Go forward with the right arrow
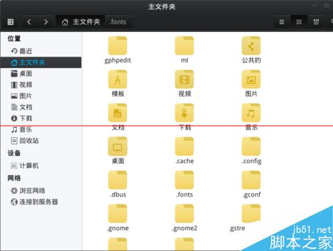Screen dimensions: 333x251 [46, 22]
